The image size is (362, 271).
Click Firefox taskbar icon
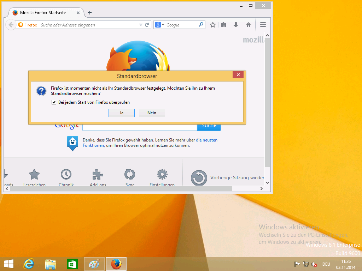point(116,264)
